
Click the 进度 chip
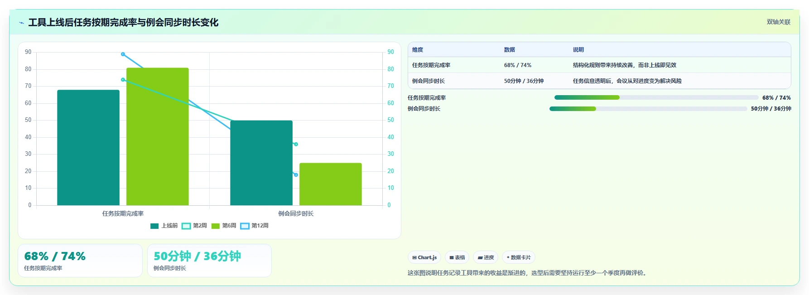[x=486, y=257]
